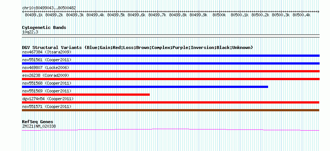Click the nsv551561 (Cooper2011) label
The height and width of the screenshot is (151, 330).
click(x=47, y=60)
